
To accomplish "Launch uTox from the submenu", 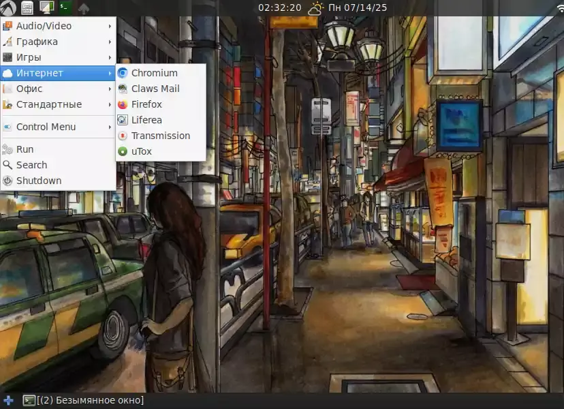I will (x=161, y=151).
